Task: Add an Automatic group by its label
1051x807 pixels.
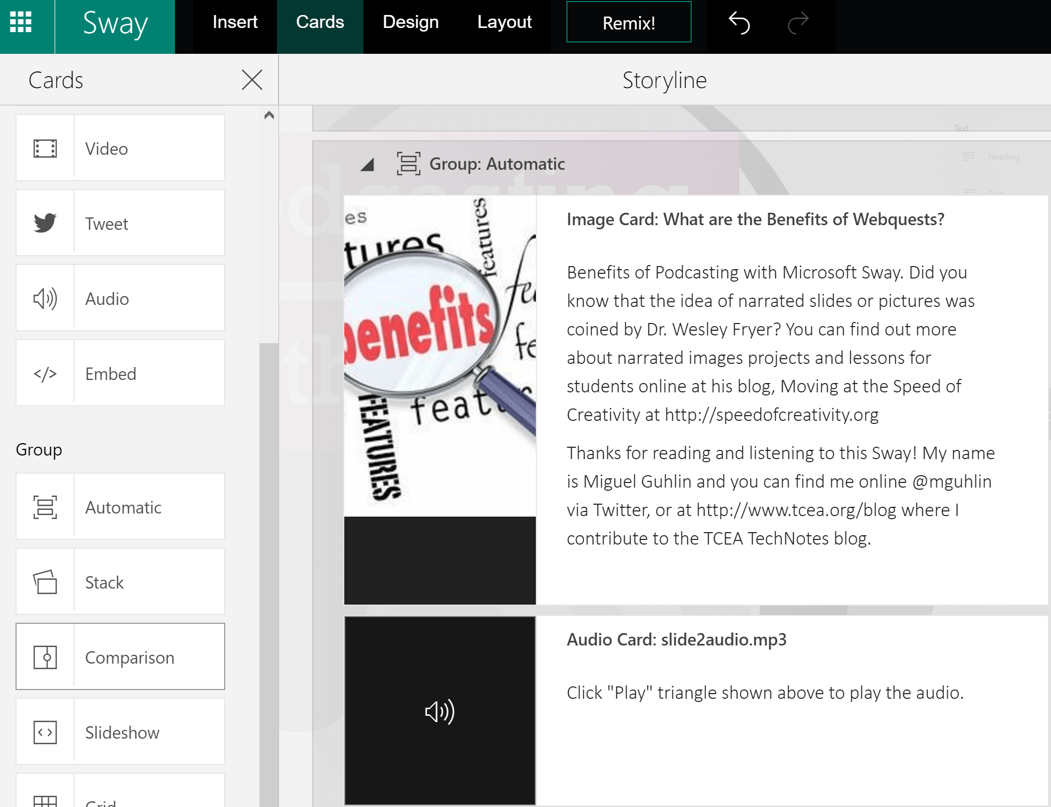Action: tap(123, 508)
